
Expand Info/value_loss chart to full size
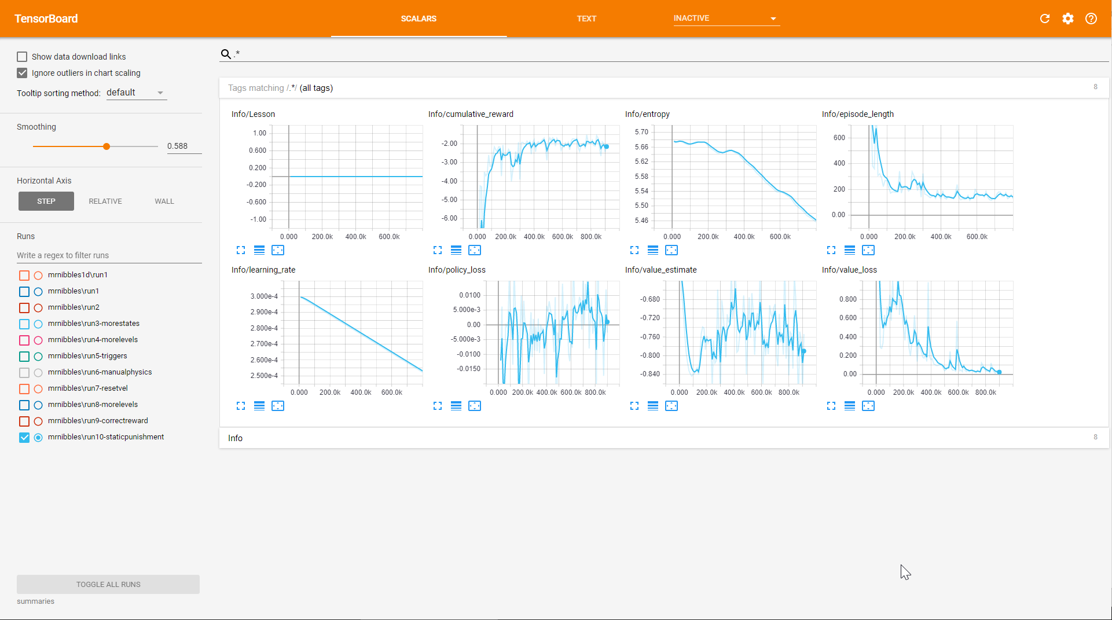[831, 406]
